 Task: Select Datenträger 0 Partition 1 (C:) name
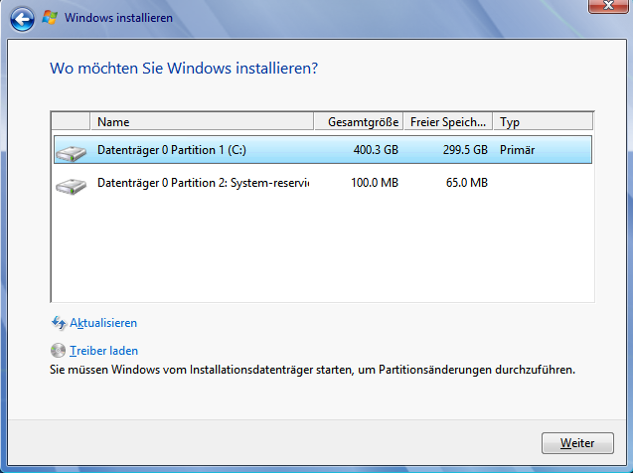172,150
